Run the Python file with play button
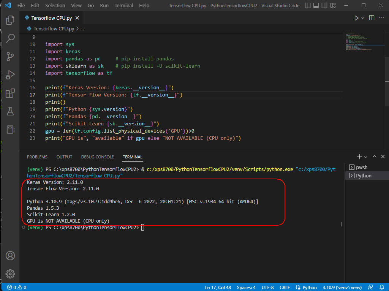 click(356, 18)
